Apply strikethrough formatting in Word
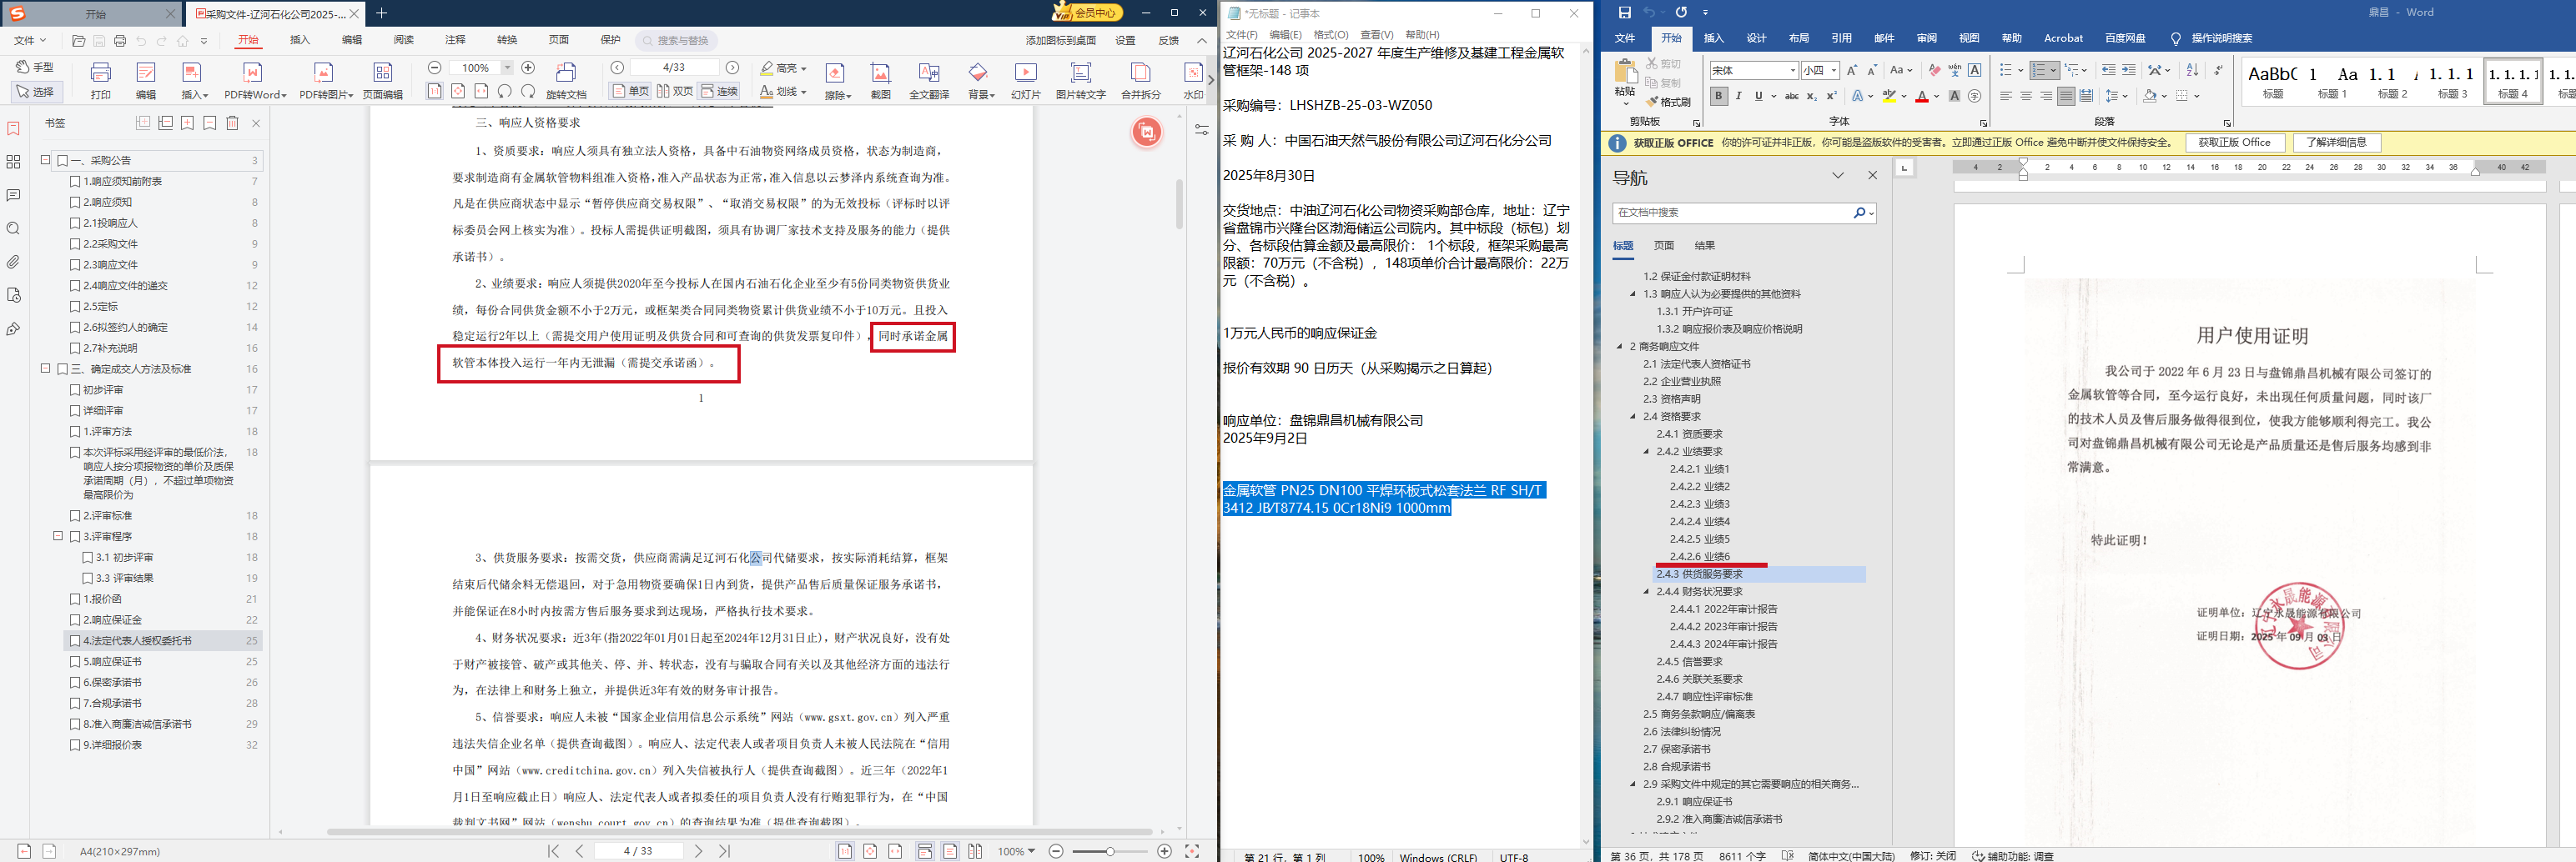 [x=1792, y=96]
